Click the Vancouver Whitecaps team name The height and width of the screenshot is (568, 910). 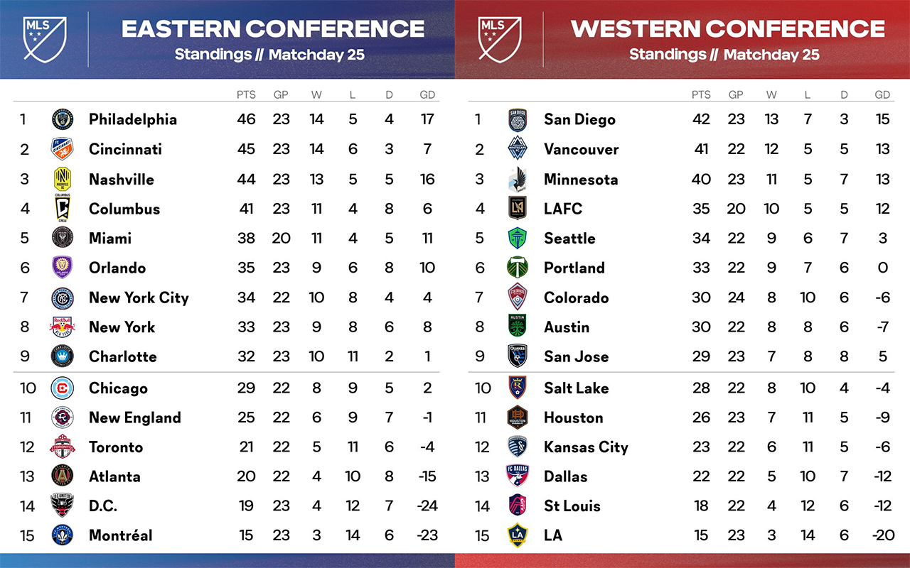pyautogui.click(x=581, y=149)
